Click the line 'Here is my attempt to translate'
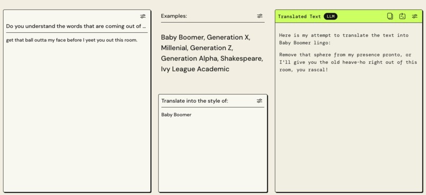The image size is (426, 195). [344, 35]
